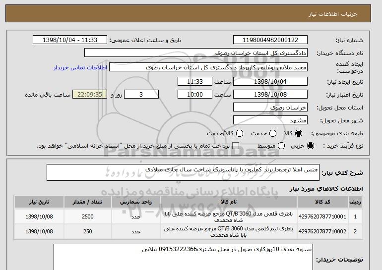The height and width of the screenshot is (270, 382).
Task: Click the نام کالا column header
Action: coord(229,202)
